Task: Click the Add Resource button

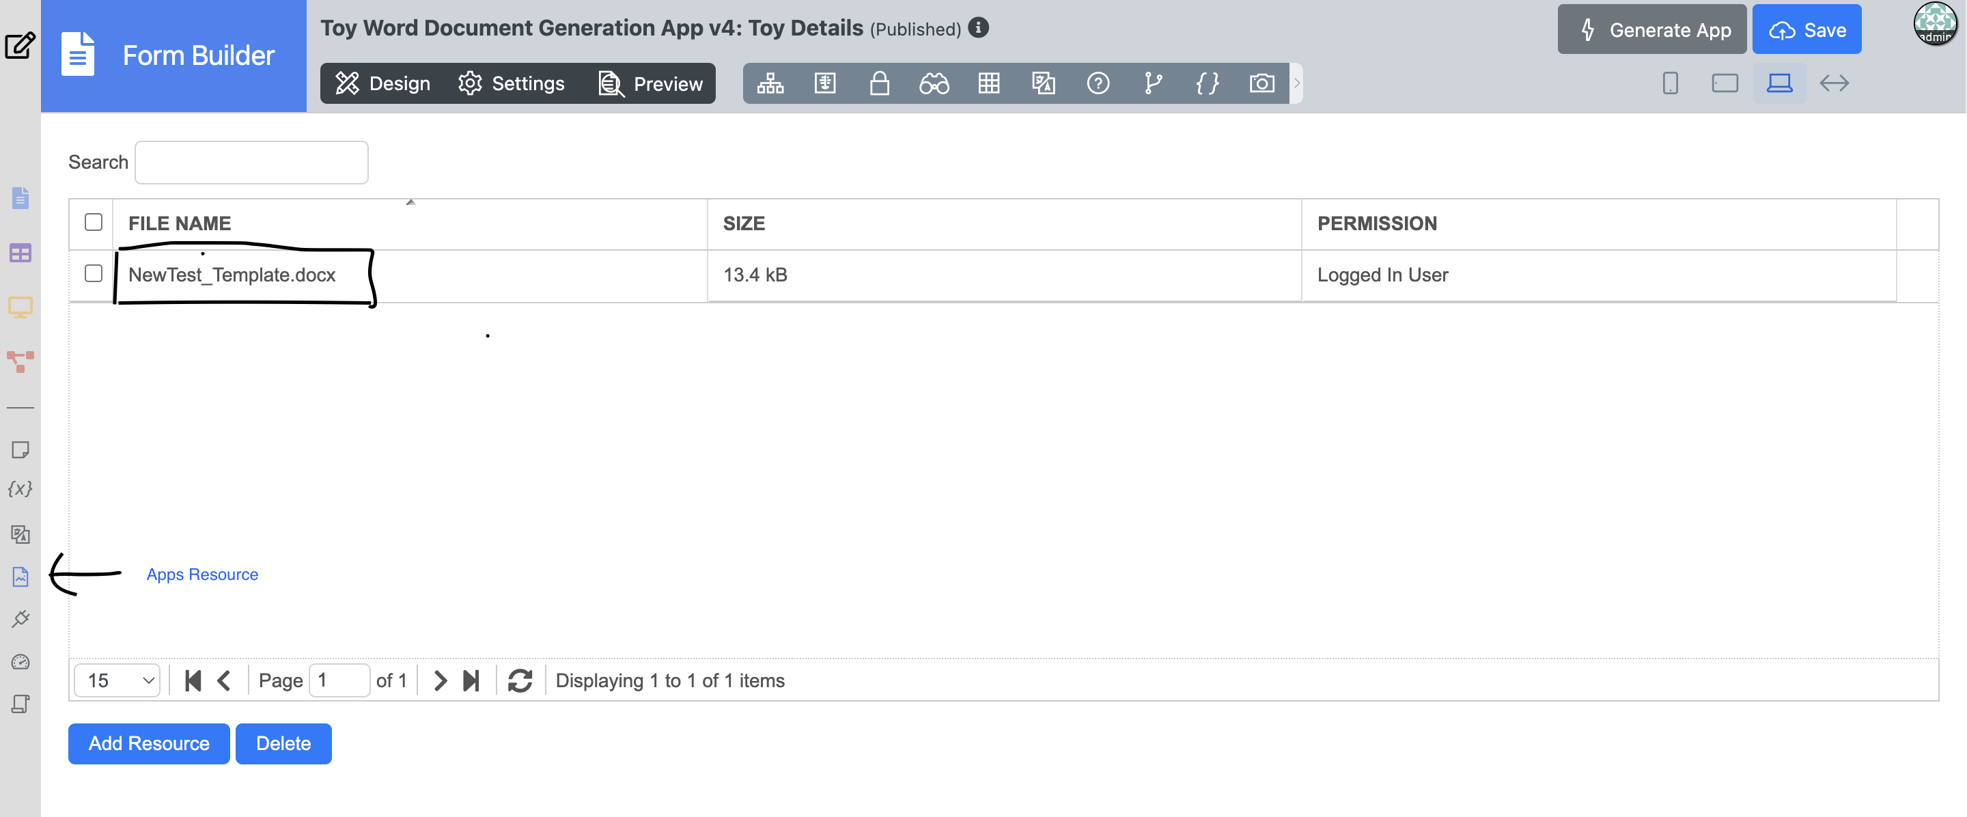Action: pyautogui.click(x=148, y=743)
